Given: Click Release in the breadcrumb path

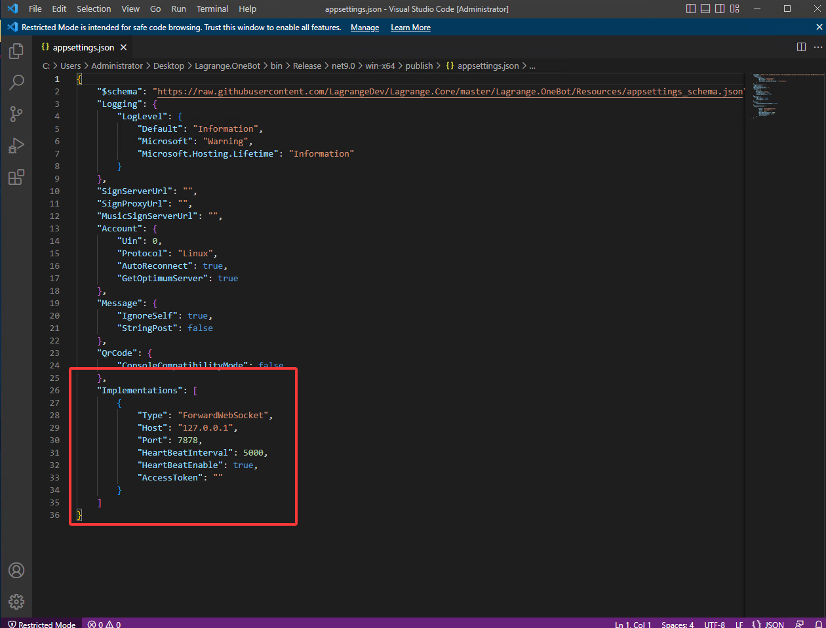Looking at the screenshot, I should click(x=307, y=66).
